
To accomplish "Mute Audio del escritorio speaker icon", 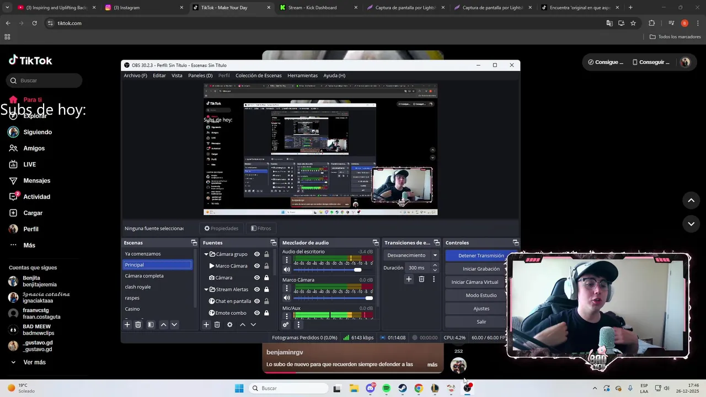I will coord(287,270).
